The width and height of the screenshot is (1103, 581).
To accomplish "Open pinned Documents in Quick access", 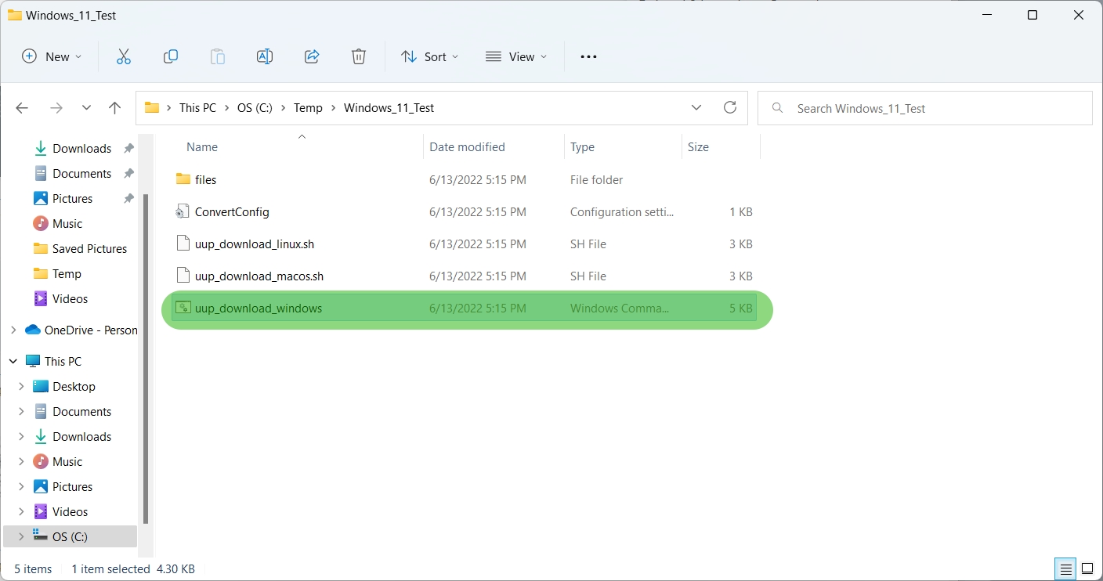I will pyautogui.click(x=82, y=173).
